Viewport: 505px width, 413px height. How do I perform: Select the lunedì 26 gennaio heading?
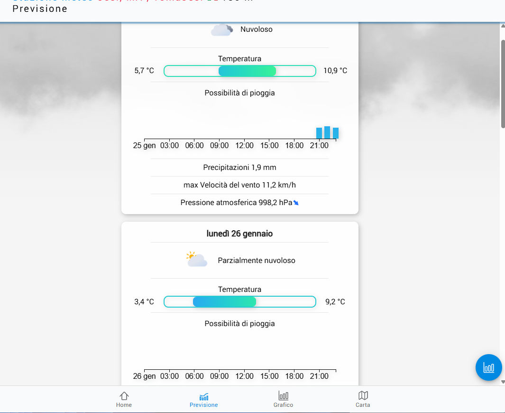(x=239, y=234)
